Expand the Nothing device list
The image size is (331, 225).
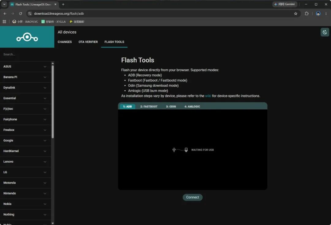point(25,215)
